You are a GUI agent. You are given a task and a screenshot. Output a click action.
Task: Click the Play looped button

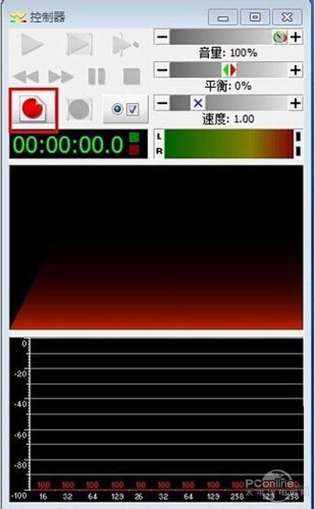125,44
